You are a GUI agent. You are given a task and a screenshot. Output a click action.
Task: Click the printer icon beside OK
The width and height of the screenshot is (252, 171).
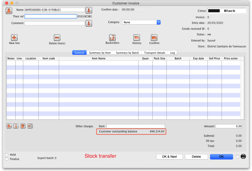243,157
